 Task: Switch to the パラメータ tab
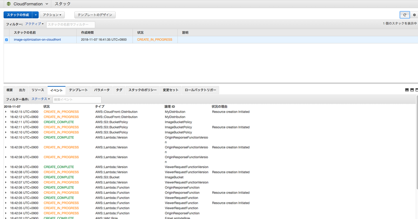tap(102, 90)
